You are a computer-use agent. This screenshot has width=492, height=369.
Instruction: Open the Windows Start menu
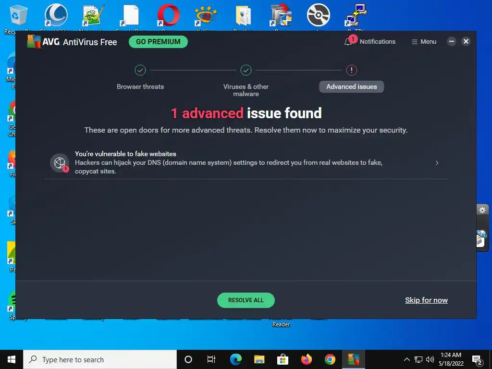tap(12, 359)
